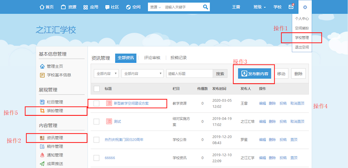Choose 学校管理 from the settings menu

point(301,37)
